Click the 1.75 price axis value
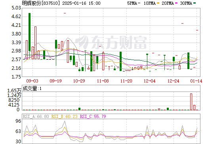The height and width of the screenshot is (144, 206). coord(16,77)
